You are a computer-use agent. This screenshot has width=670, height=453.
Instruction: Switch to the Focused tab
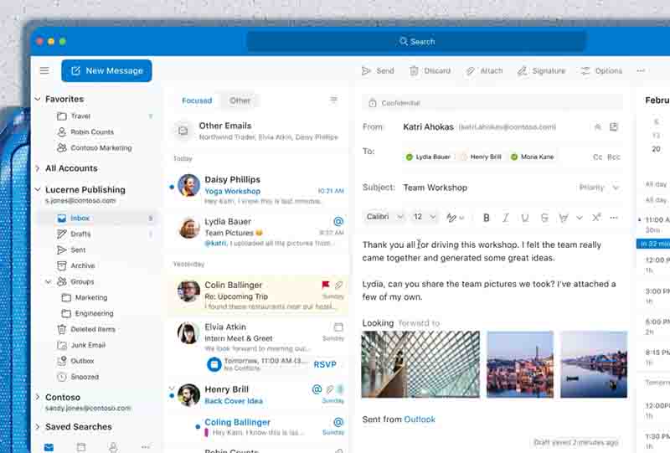[x=197, y=100]
